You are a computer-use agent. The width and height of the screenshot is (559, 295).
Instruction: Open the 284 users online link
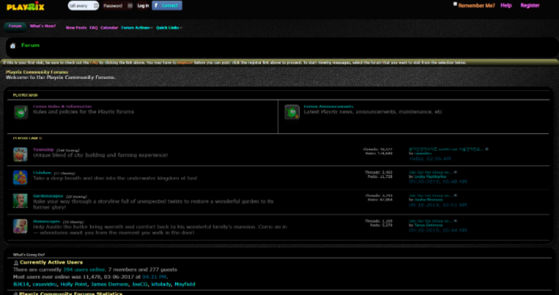tap(84, 270)
